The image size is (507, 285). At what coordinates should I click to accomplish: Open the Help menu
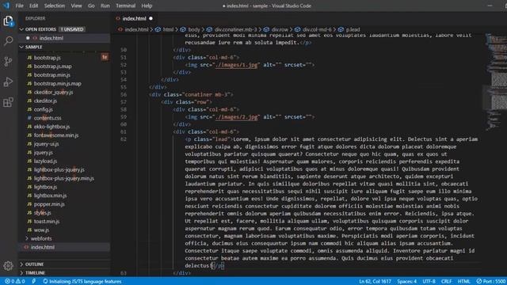pos(147,6)
